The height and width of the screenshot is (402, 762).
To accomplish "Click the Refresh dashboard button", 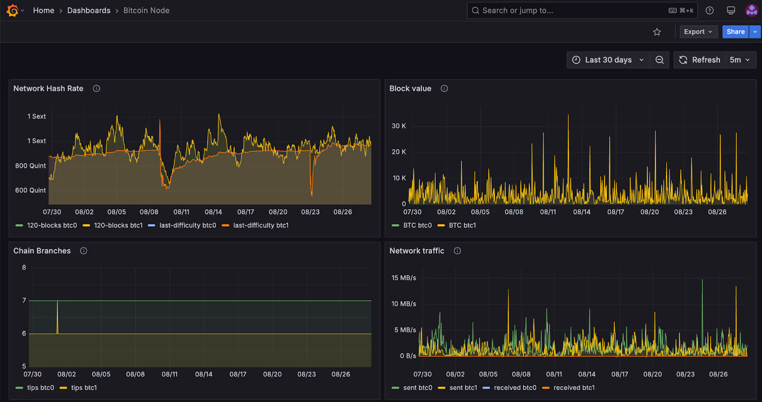I will click(x=699, y=60).
